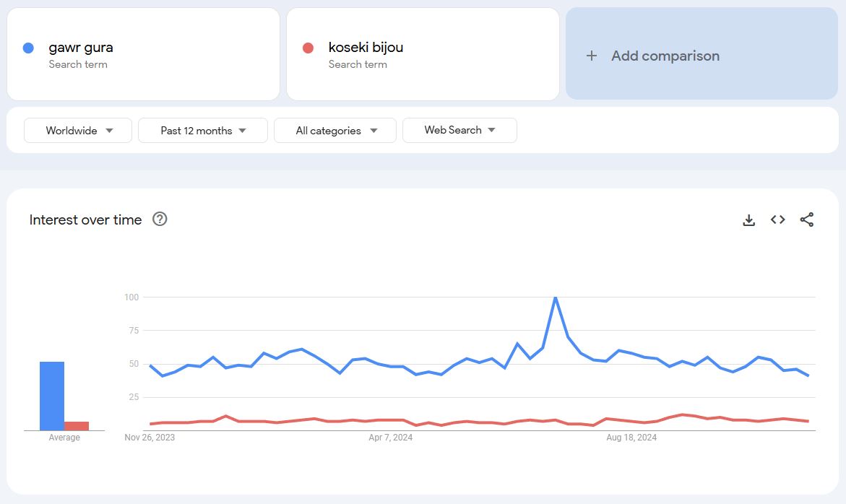Click the embed code icon
Screen dimensions: 846x504
(x=778, y=220)
